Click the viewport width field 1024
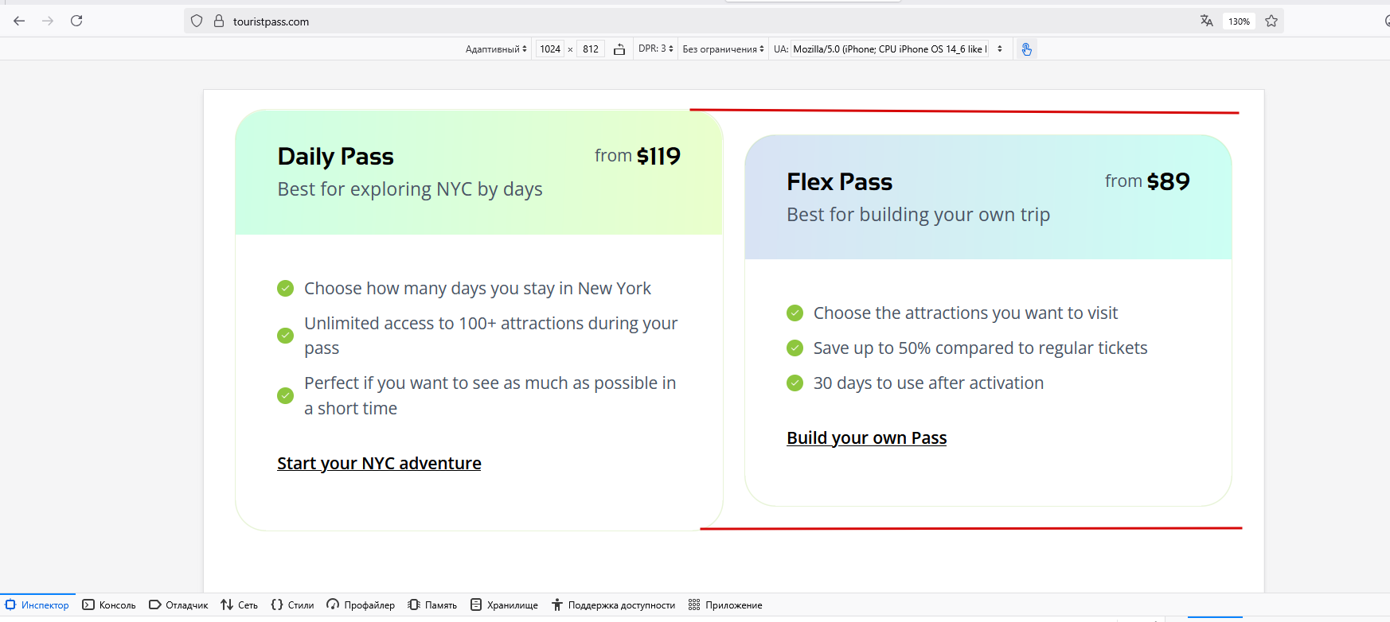 click(x=550, y=49)
